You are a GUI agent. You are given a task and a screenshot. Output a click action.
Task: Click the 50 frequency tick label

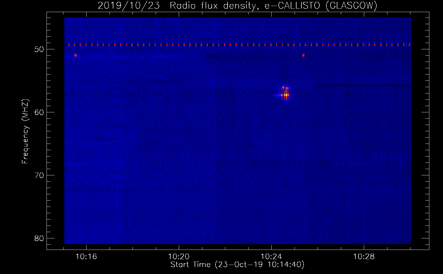pos(39,49)
